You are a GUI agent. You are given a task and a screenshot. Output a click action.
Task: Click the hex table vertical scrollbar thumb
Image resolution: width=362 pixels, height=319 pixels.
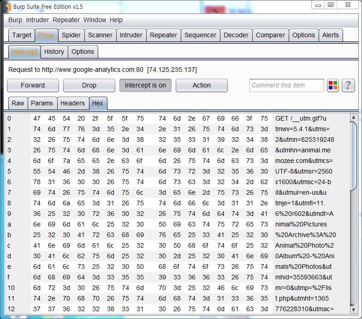click(x=353, y=156)
